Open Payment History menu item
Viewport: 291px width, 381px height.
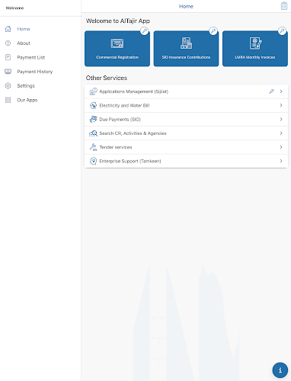pyautogui.click(x=35, y=72)
